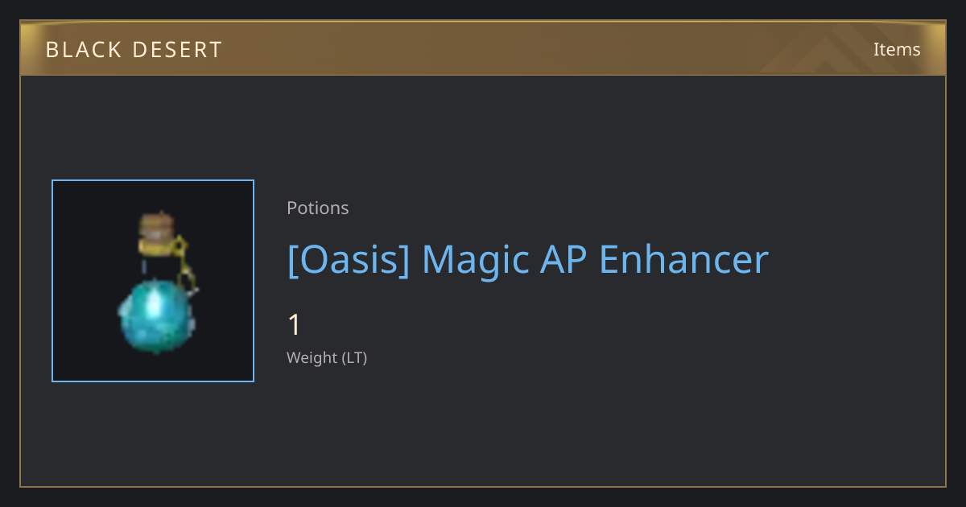Click the word Magic in item name
This screenshot has width=966, height=507.
[472, 260]
